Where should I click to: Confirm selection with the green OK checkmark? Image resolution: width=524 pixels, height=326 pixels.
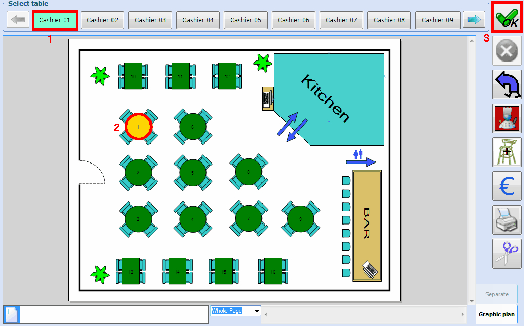click(x=507, y=17)
